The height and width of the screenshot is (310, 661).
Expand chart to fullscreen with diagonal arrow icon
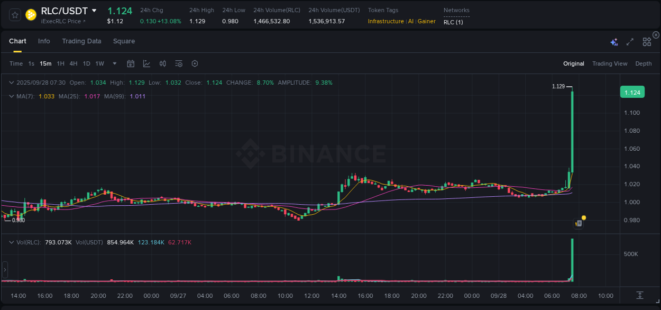coord(629,41)
